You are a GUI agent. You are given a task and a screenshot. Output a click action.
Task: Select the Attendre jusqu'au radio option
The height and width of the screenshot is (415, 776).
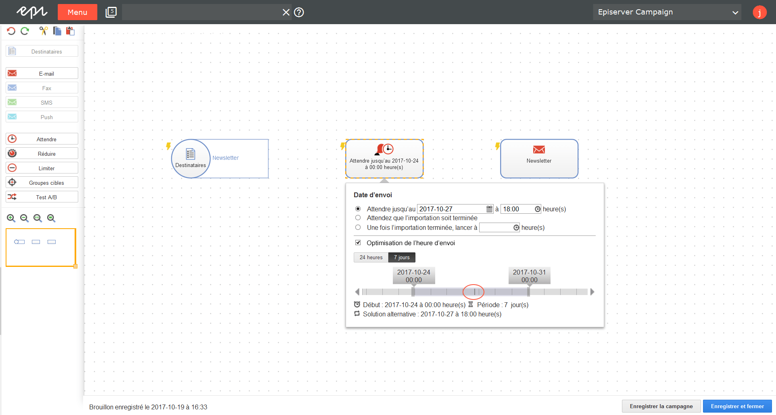[x=358, y=209]
